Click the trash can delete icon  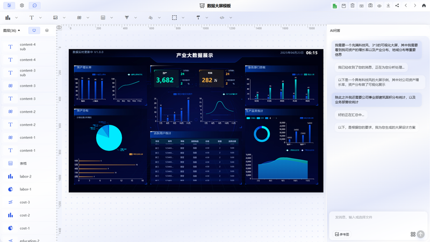(353, 5)
